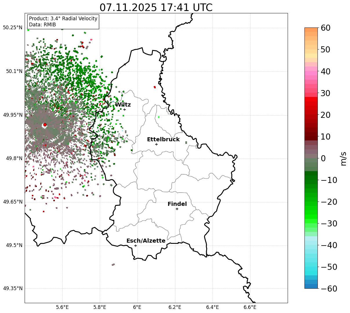Click the 5.6°E longitude label

(x=62, y=307)
